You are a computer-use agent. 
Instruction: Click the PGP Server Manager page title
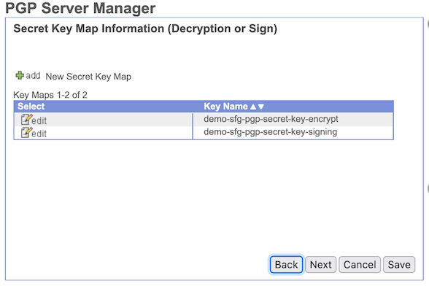click(x=80, y=8)
